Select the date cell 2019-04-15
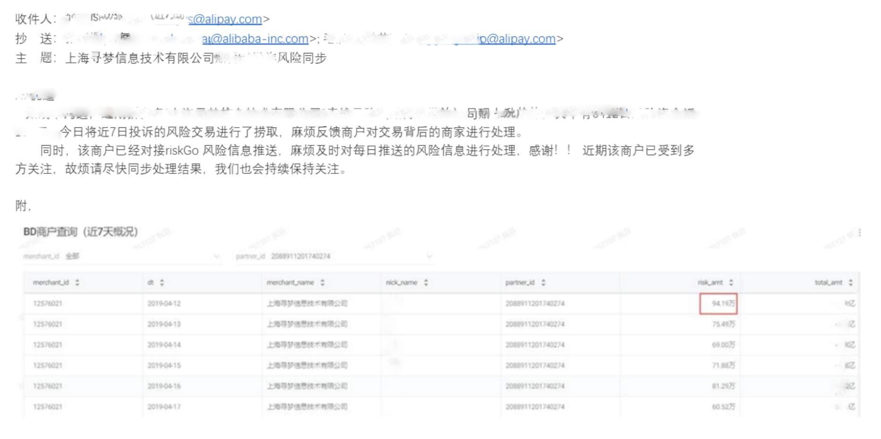Viewport: 881px width, 439px height. click(164, 365)
